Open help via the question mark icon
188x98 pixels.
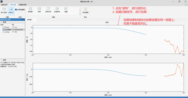185,5
